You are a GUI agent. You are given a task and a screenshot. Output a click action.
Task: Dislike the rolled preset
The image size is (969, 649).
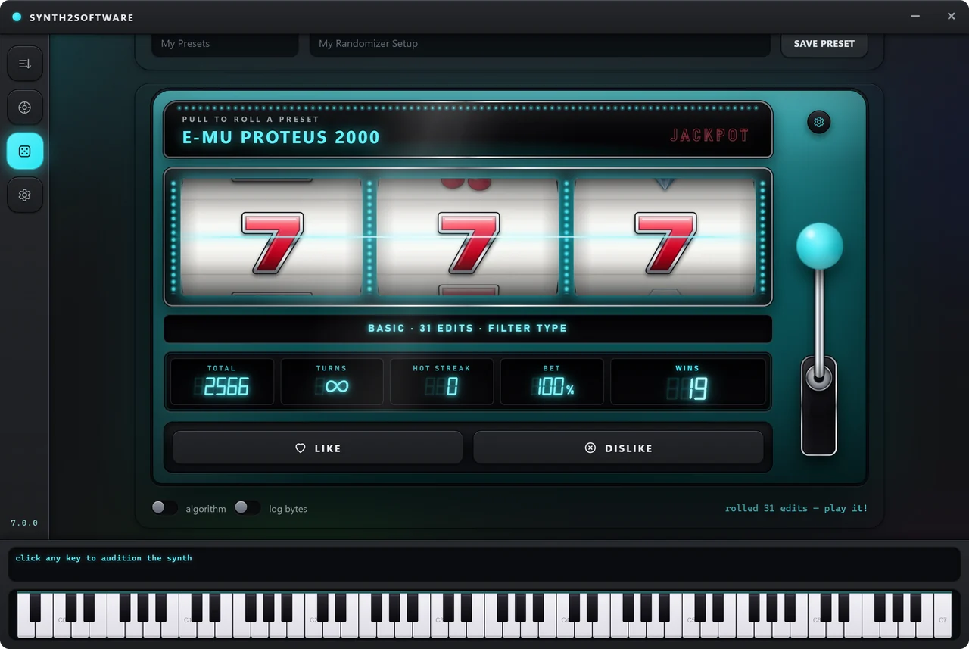point(618,448)
